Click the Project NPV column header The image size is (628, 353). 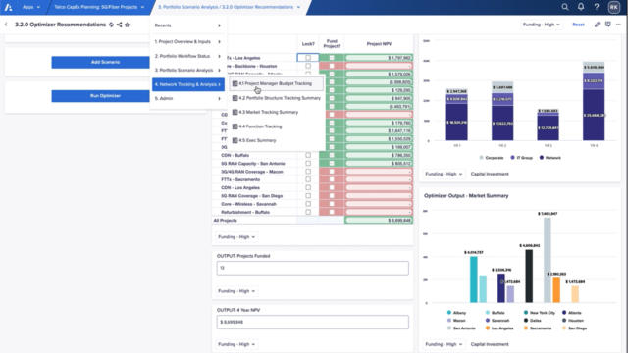point(379,44)
